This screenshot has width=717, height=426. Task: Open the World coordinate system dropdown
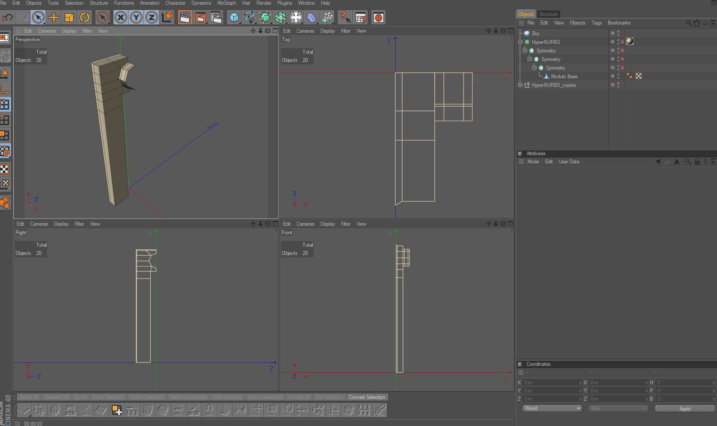pos(552,408)
